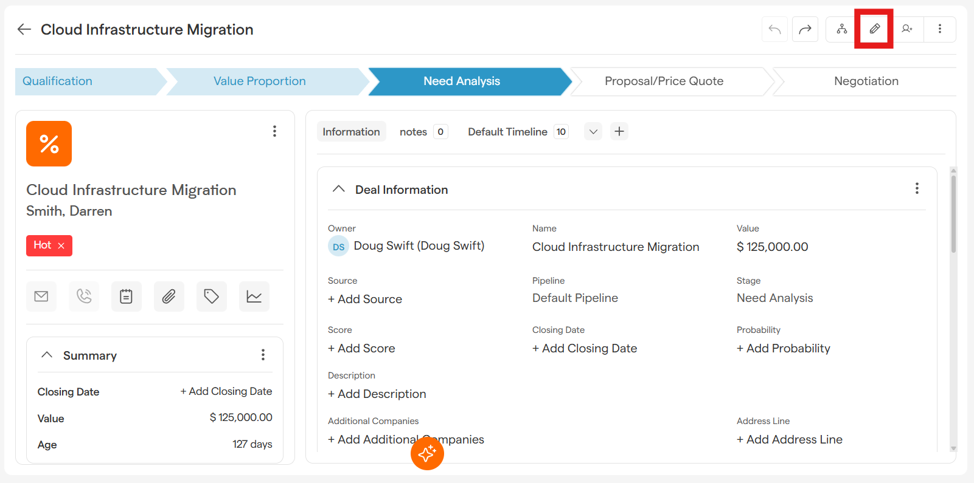Screen dimensions: 974x483
Task: Open the attachments paperclip icon
Action: [169, 296]
